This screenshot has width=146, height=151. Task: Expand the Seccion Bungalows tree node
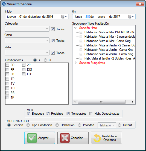(76, 63)
